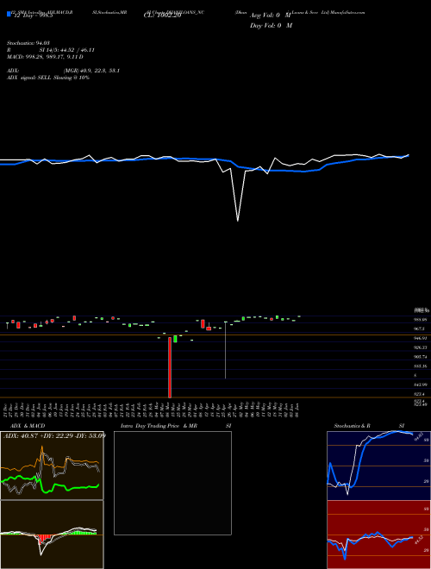Click the 'Day Vol: 0 M' label

(271, 26)
